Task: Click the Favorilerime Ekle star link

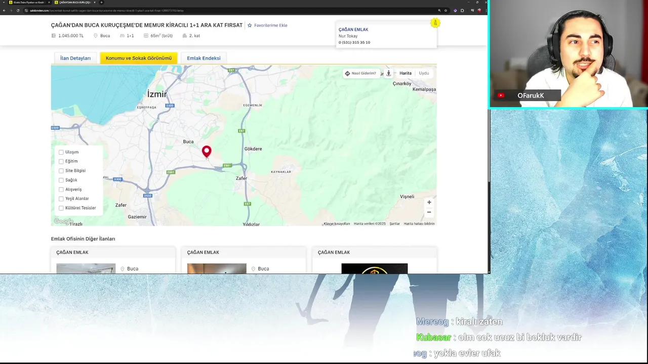Action: click(x=267, y=25)
